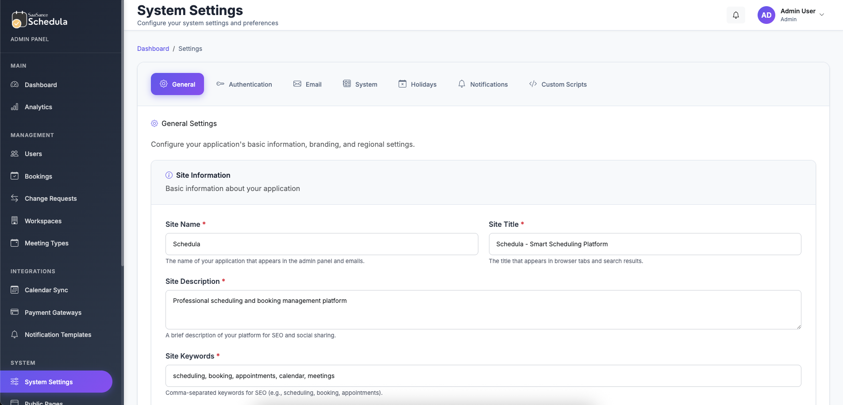Select the Analytics sidebar icon
The image size is (843, 405).
point(15,107)
